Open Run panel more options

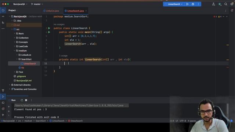pos(31,100)
